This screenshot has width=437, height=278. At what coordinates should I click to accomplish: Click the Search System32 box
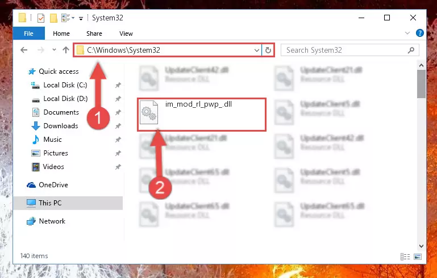[349, 50]
